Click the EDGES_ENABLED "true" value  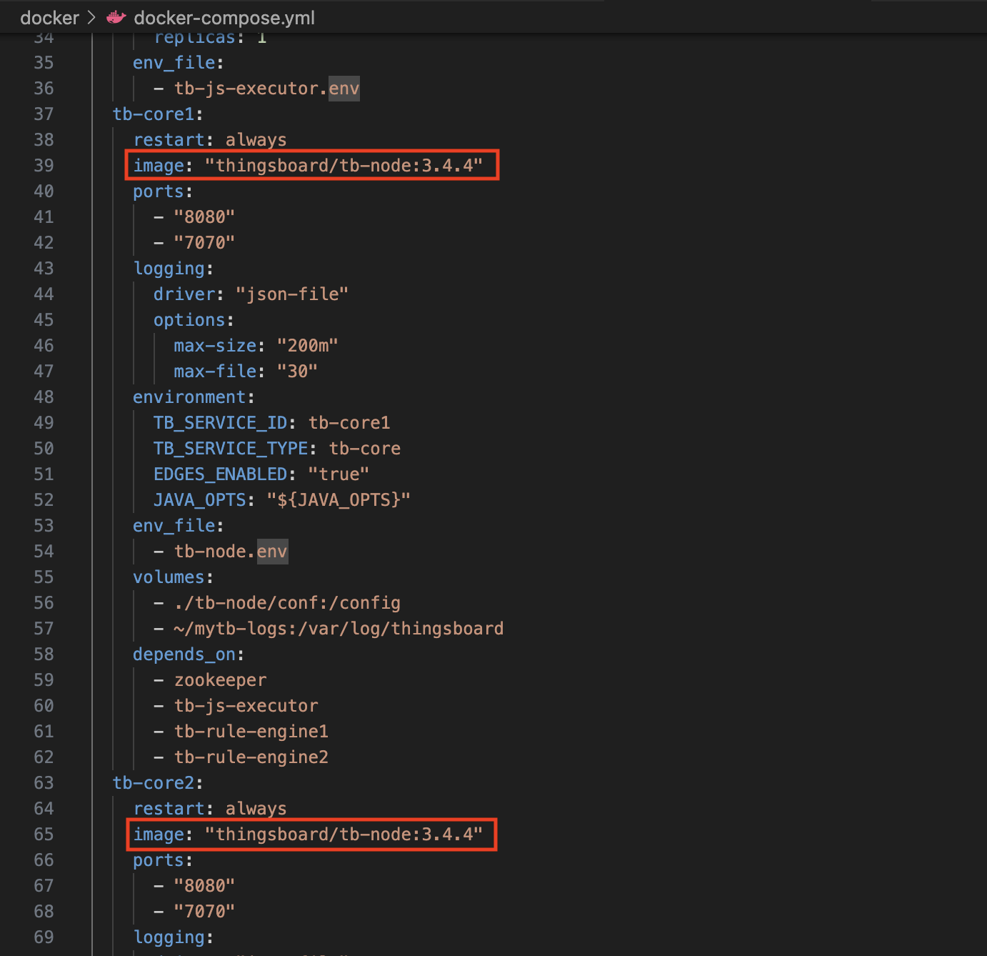339,474
